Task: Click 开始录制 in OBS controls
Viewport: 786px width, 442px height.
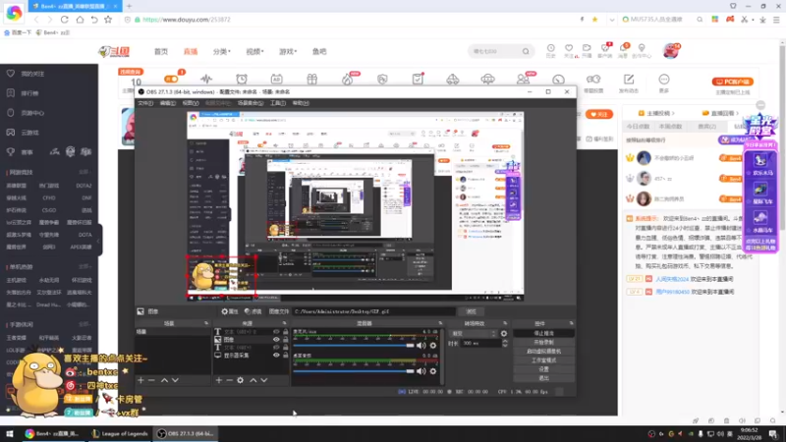Action: (x=543, y=342)
